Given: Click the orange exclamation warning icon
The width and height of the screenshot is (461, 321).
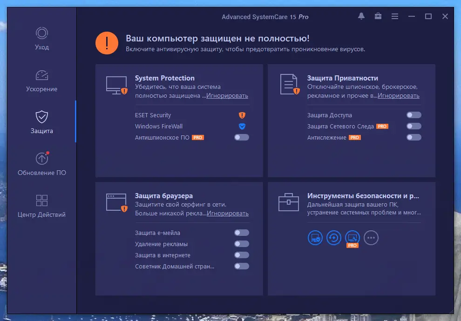Looking at the screenshot, I should point(107,43).
